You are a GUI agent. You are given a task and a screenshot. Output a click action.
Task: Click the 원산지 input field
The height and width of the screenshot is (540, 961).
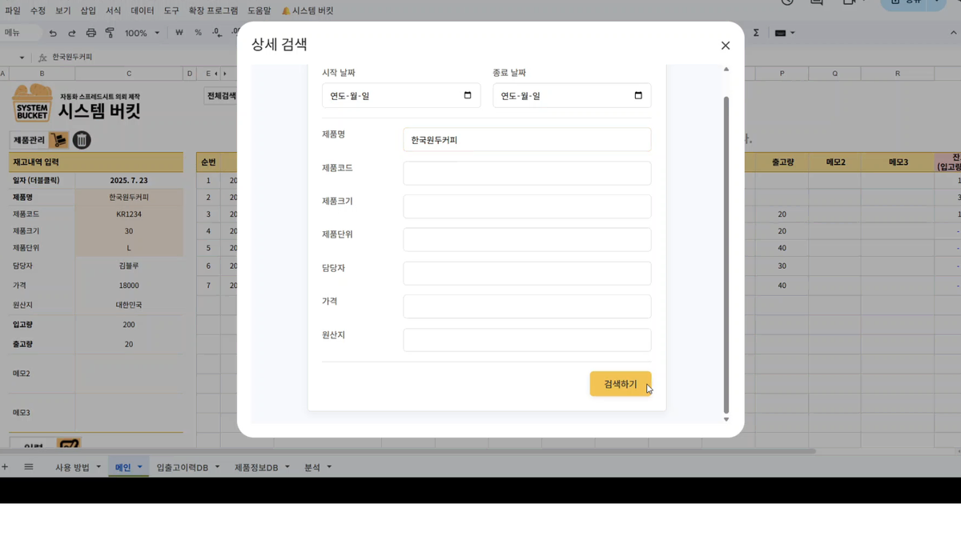(527, 339)
